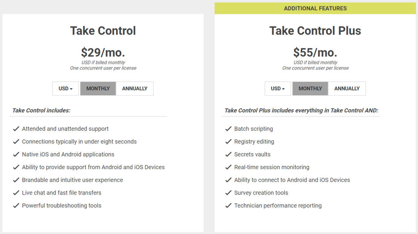Click the checkmark next to Secrets vaults

(229, 154)
